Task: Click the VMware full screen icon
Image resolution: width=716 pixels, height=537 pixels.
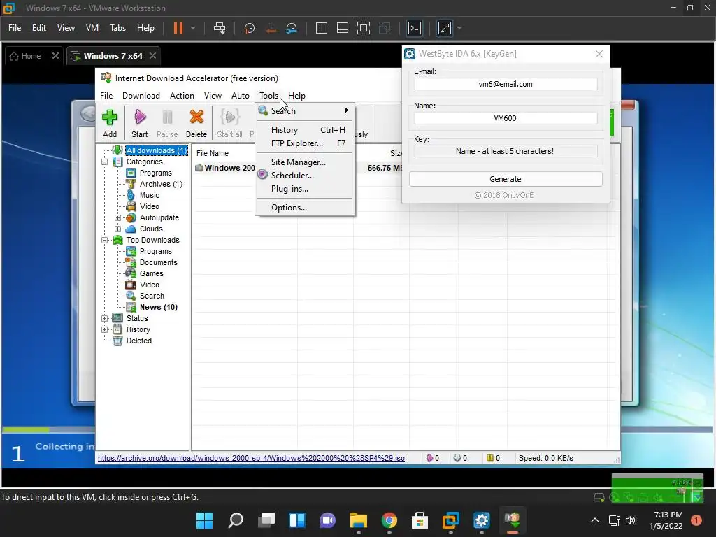Action: (x=364, y=28)
